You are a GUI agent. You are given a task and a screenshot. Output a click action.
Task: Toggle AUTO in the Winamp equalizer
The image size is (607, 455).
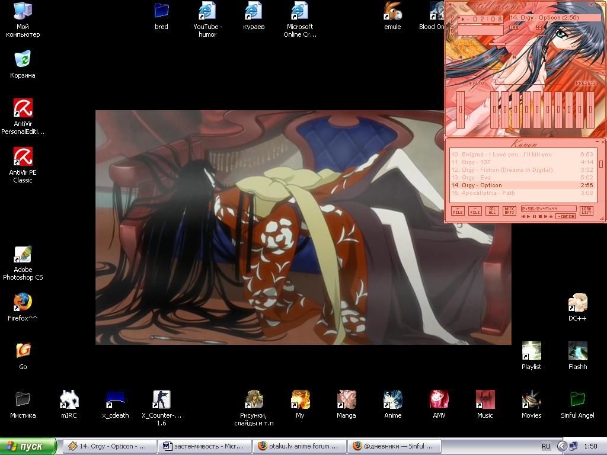(477, 83)
